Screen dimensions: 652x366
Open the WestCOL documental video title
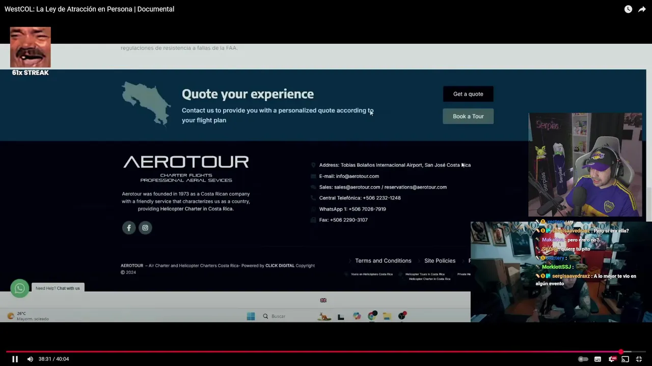pyautogui.click(x=89, y=9)
